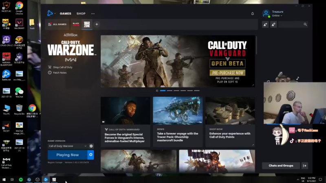Open the Windows notification center
This screenshot has width=326, height=183.
[x=320, y=179]
